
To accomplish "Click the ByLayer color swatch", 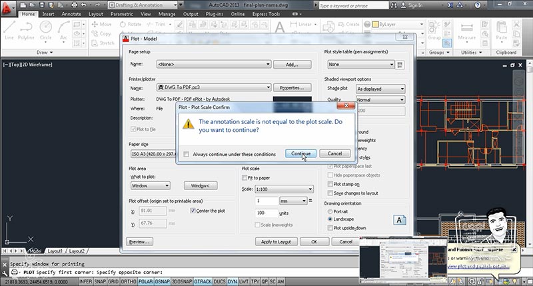I will pos(375,25).
